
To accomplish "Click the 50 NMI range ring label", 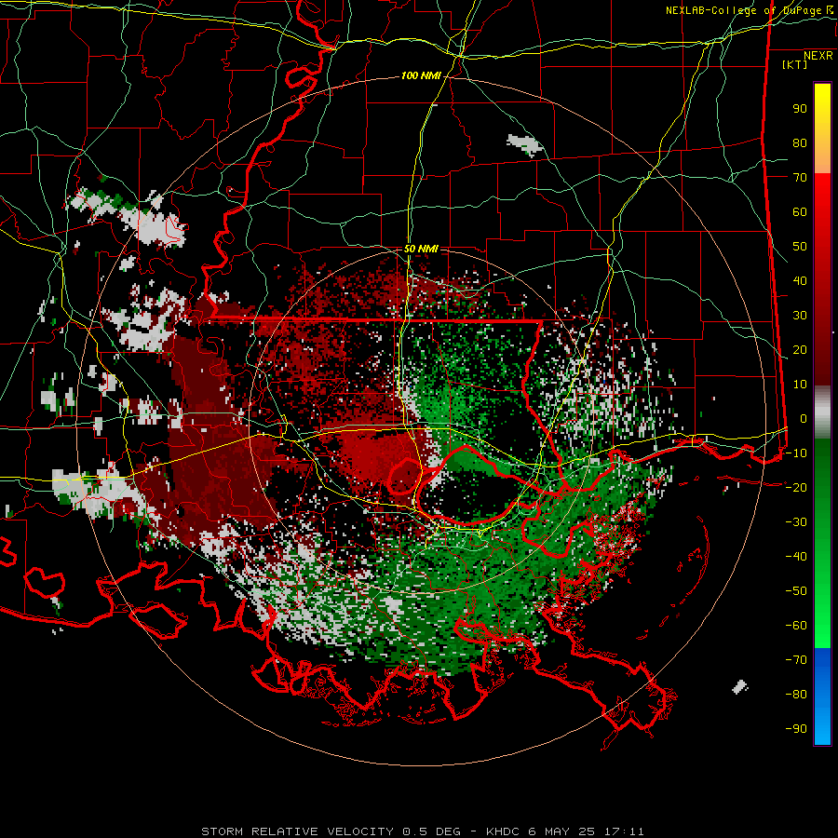I will pyautogui.click(x=421, y=249).
